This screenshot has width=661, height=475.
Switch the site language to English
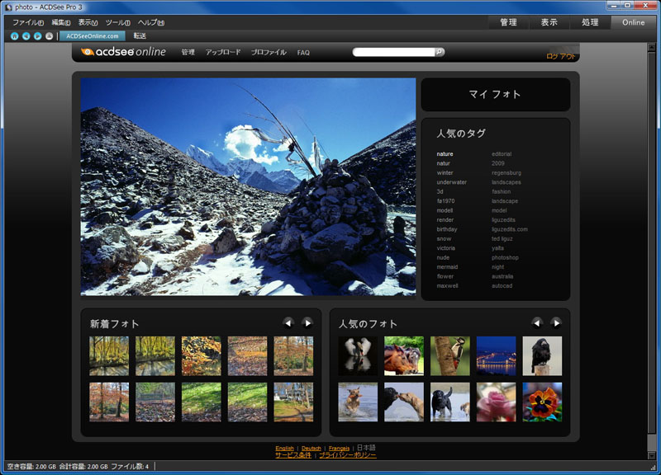point(284,448)
